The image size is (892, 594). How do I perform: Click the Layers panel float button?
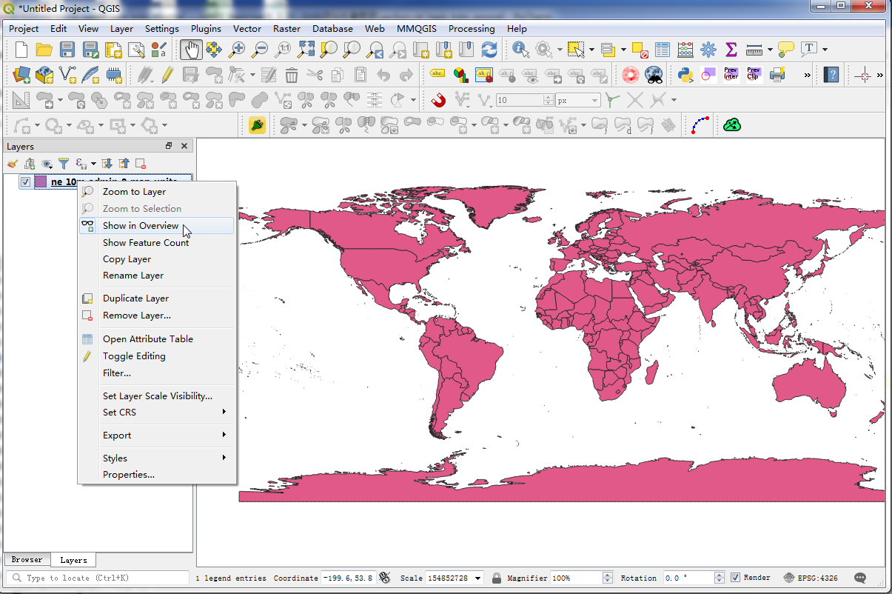(169, 146)
